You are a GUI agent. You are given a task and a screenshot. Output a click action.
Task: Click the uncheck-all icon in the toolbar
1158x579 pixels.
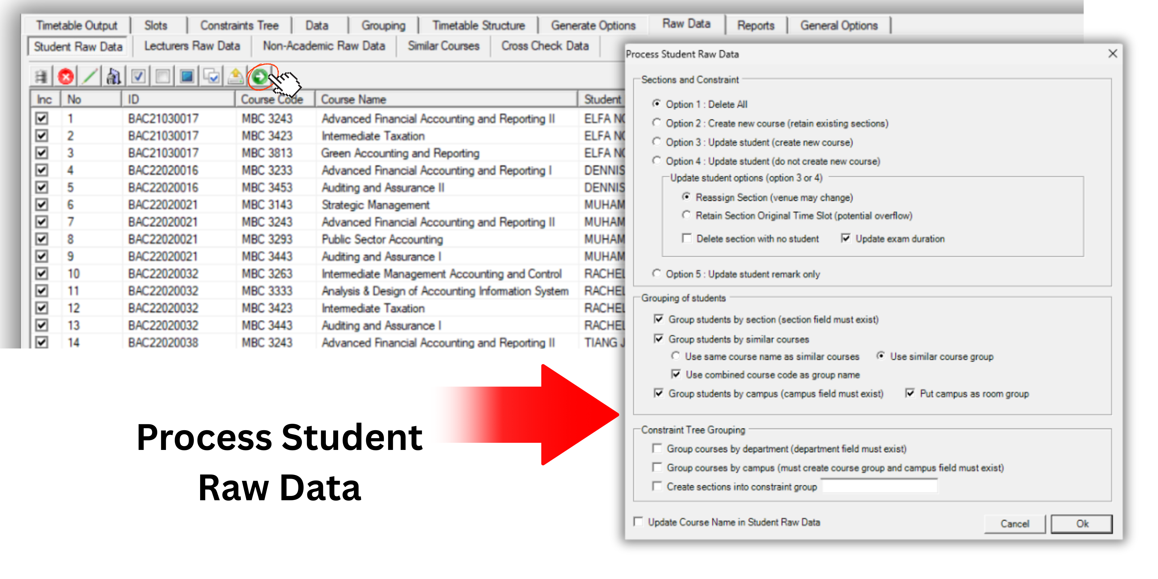tap(162, 76)
